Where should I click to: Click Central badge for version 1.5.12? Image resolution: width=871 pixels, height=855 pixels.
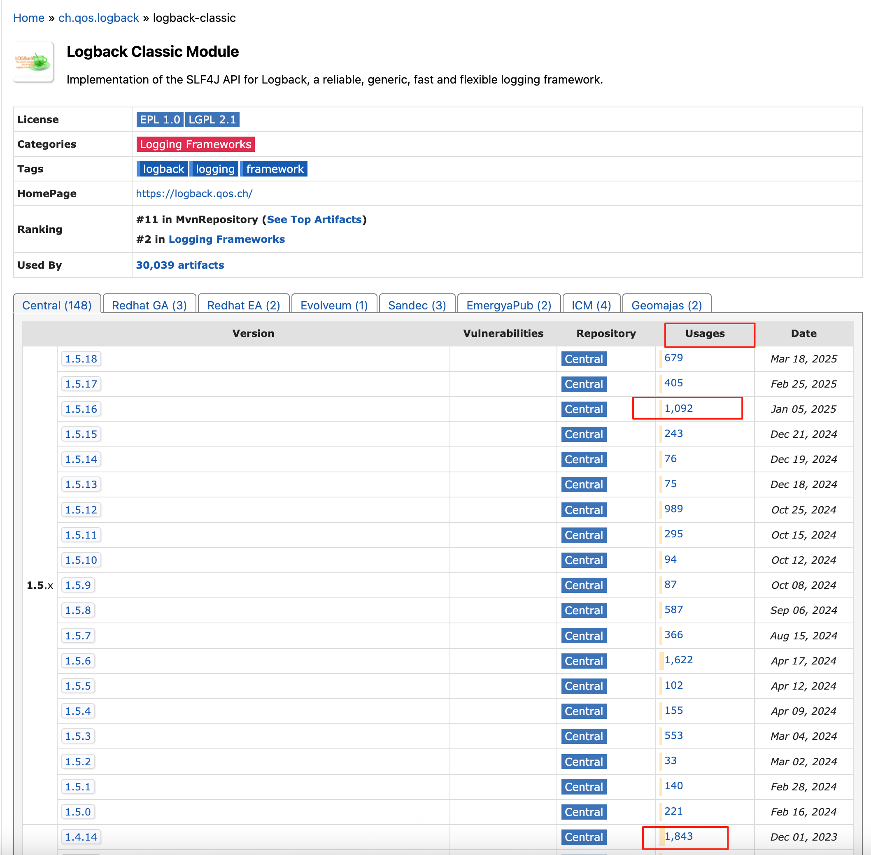click(584, 510)
